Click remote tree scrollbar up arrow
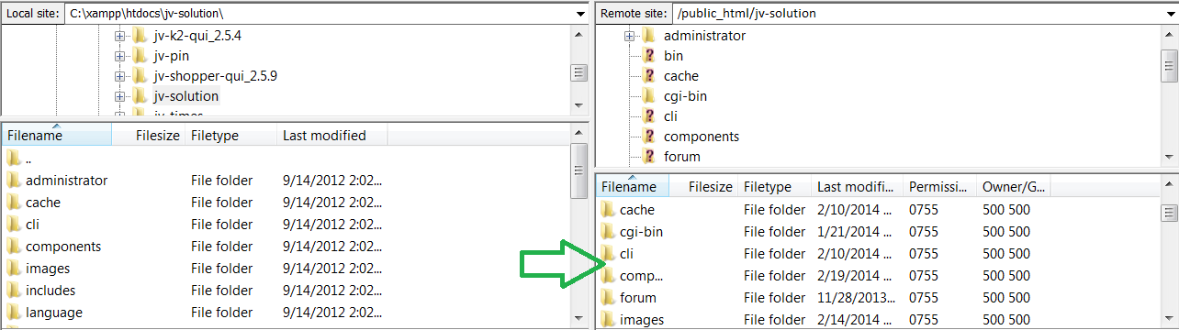The image size is (1179, 330). click(x=1170, y=33)
